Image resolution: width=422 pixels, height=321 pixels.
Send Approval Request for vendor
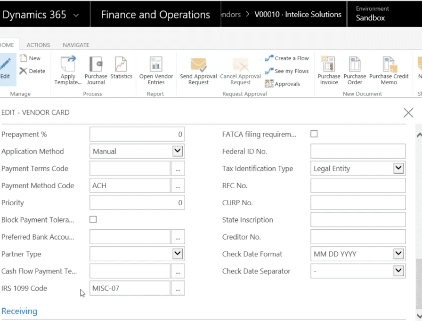(198, 71)
